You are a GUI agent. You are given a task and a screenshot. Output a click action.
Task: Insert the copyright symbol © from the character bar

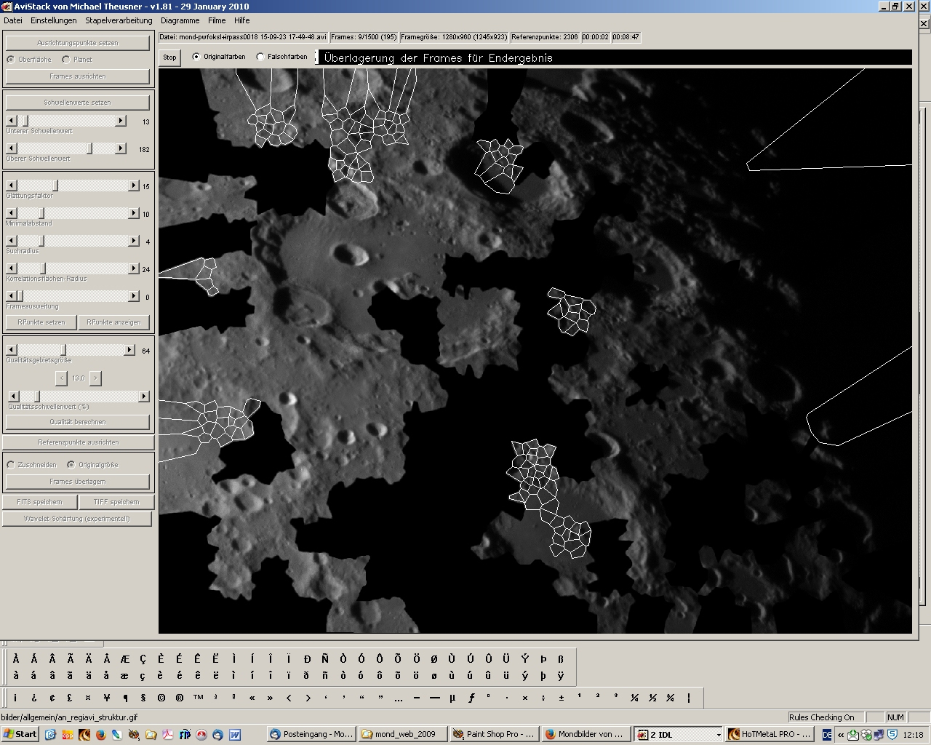pyautogui.click(x=161, y=698)
